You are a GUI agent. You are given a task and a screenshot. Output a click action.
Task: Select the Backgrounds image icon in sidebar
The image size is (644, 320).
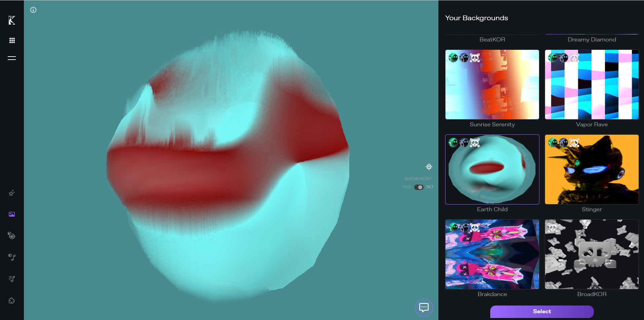click(x=12, y=214)
